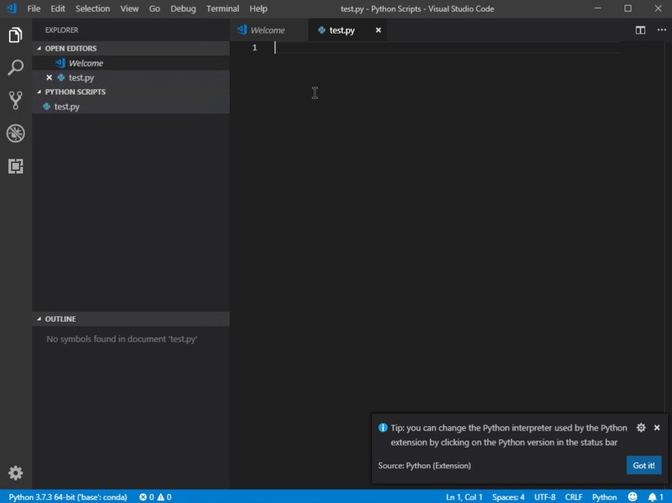
Task: Open the Debug view in activity bar
Action: tap(15, 133)
